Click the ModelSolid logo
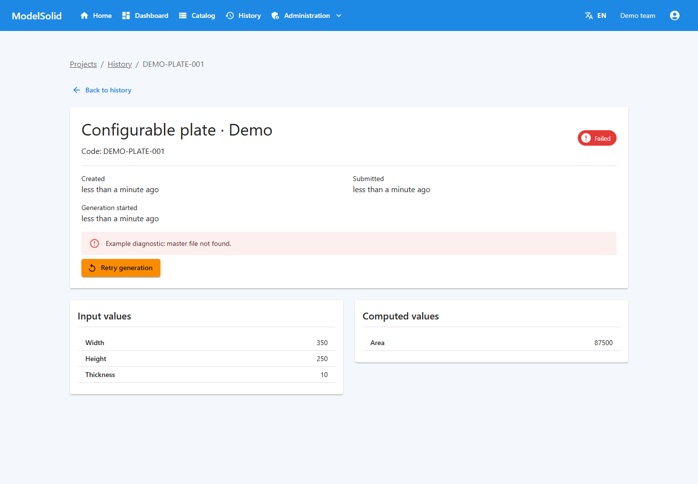698x484 pixels. 37,15
